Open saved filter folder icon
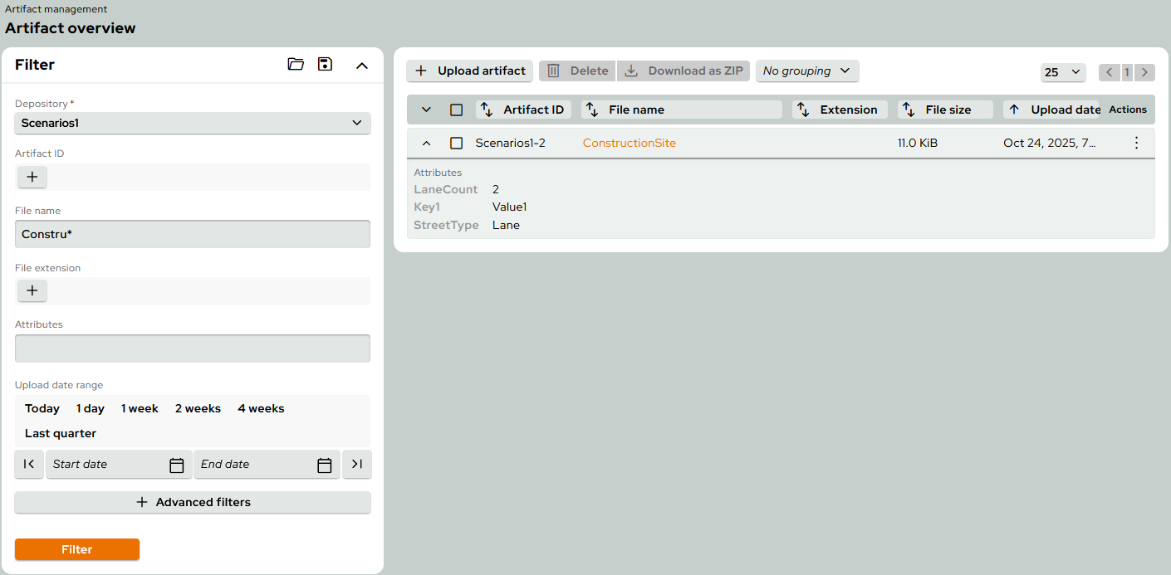Image resolution: width=1171 pixels, height=575 pixels. tap(296, 65)
